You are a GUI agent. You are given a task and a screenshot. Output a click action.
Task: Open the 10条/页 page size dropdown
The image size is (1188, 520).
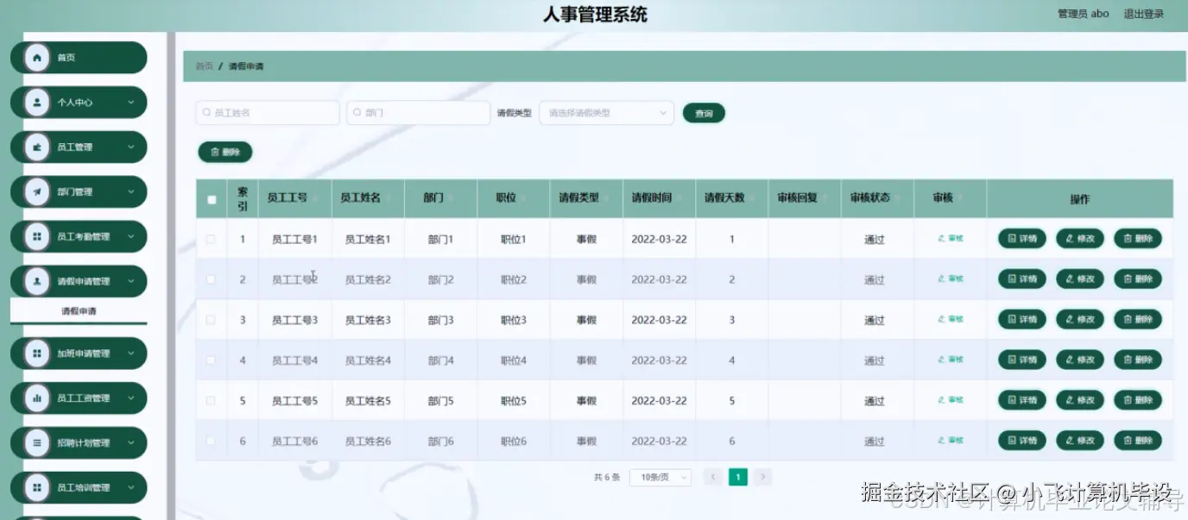point(660,477)
